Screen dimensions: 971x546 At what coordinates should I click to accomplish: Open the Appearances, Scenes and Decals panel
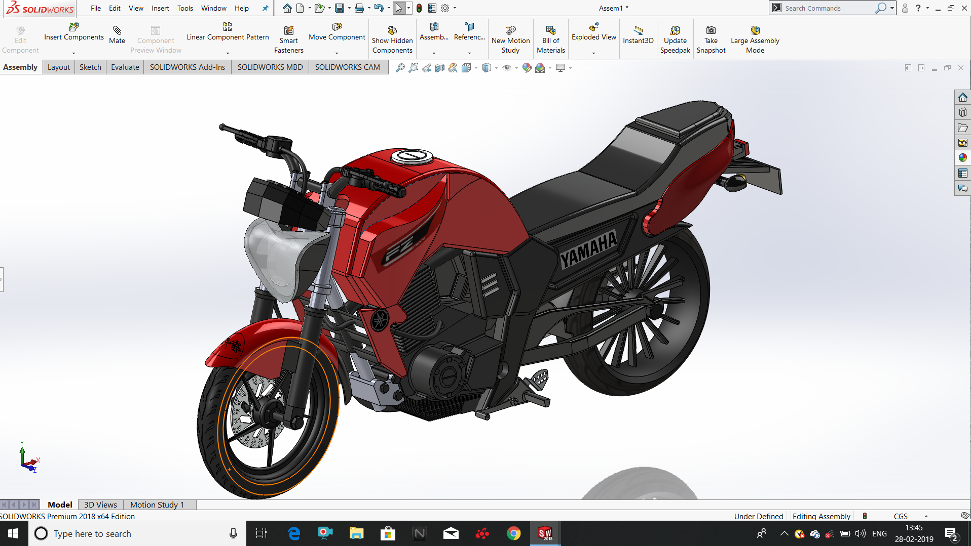(x=962, y=157)
